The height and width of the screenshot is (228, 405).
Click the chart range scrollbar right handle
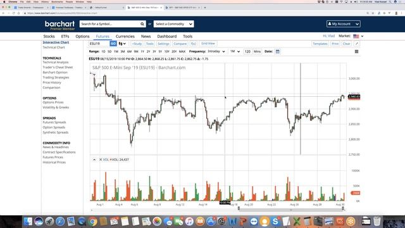coord(343,208)
